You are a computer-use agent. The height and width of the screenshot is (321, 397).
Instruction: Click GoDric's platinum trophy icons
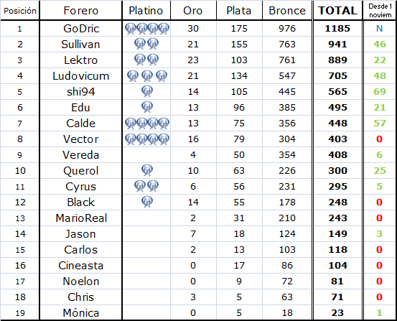coord(147,29)
